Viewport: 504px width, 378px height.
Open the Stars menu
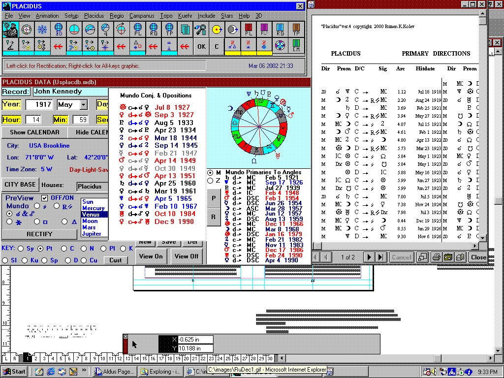[x=227, y=16]
